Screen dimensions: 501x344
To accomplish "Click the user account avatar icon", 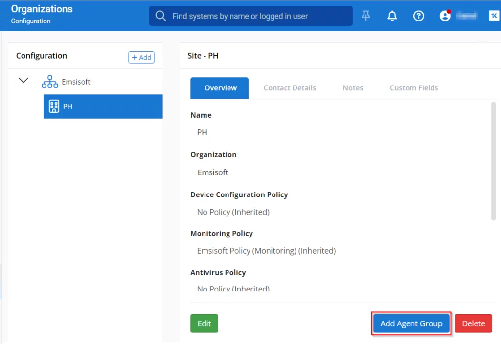I will click(x=445, y=16).
